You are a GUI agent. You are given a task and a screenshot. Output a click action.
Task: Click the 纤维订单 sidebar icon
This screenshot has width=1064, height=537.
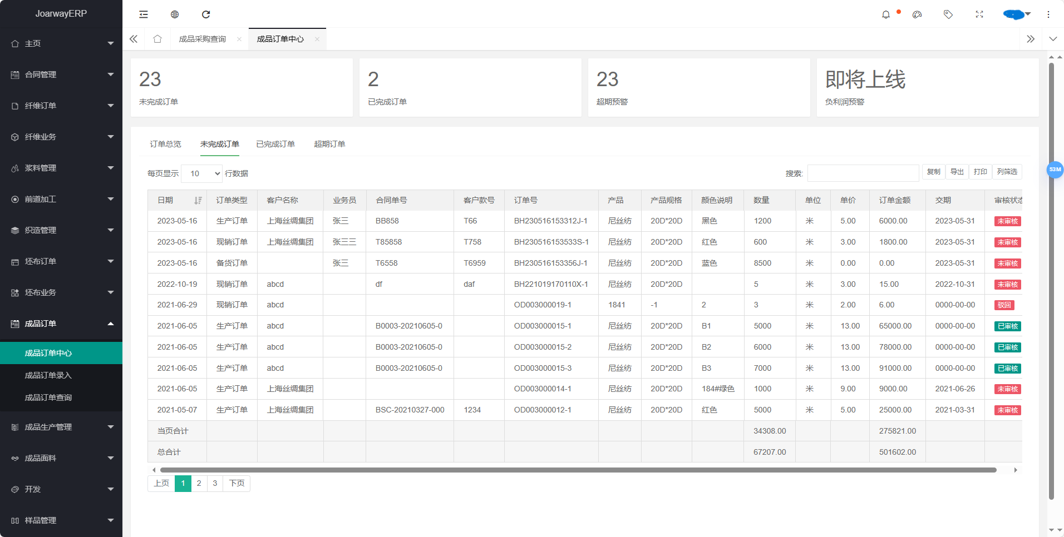coord(15,106)
